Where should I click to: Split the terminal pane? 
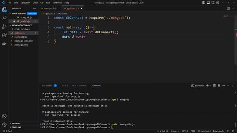pos(214,85)
